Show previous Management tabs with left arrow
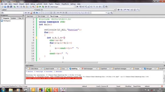165x92 pixels. click(1, 18)
